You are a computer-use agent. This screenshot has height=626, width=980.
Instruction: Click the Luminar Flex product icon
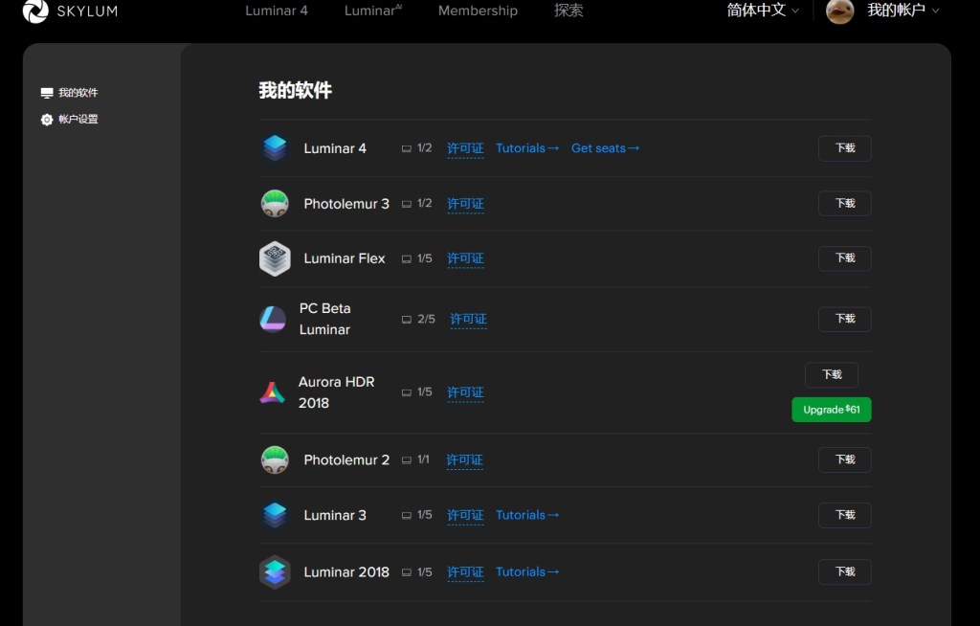click(275, 258)
